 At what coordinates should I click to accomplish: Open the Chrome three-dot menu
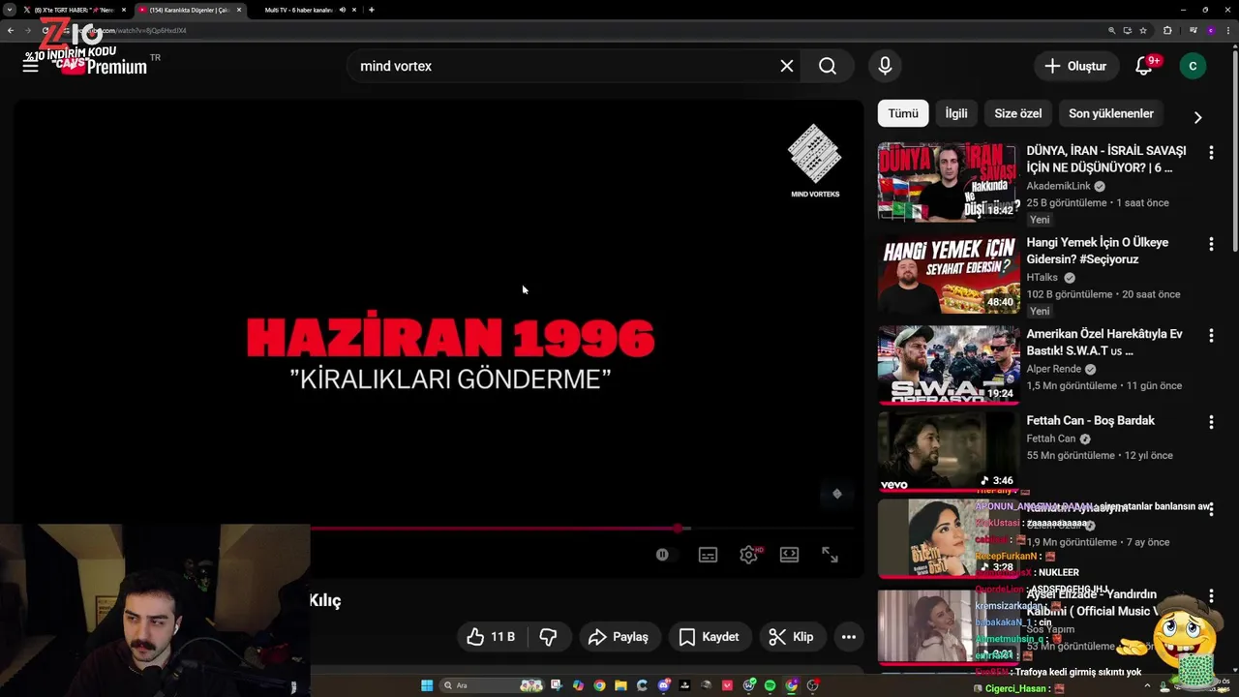point(1227,30)
